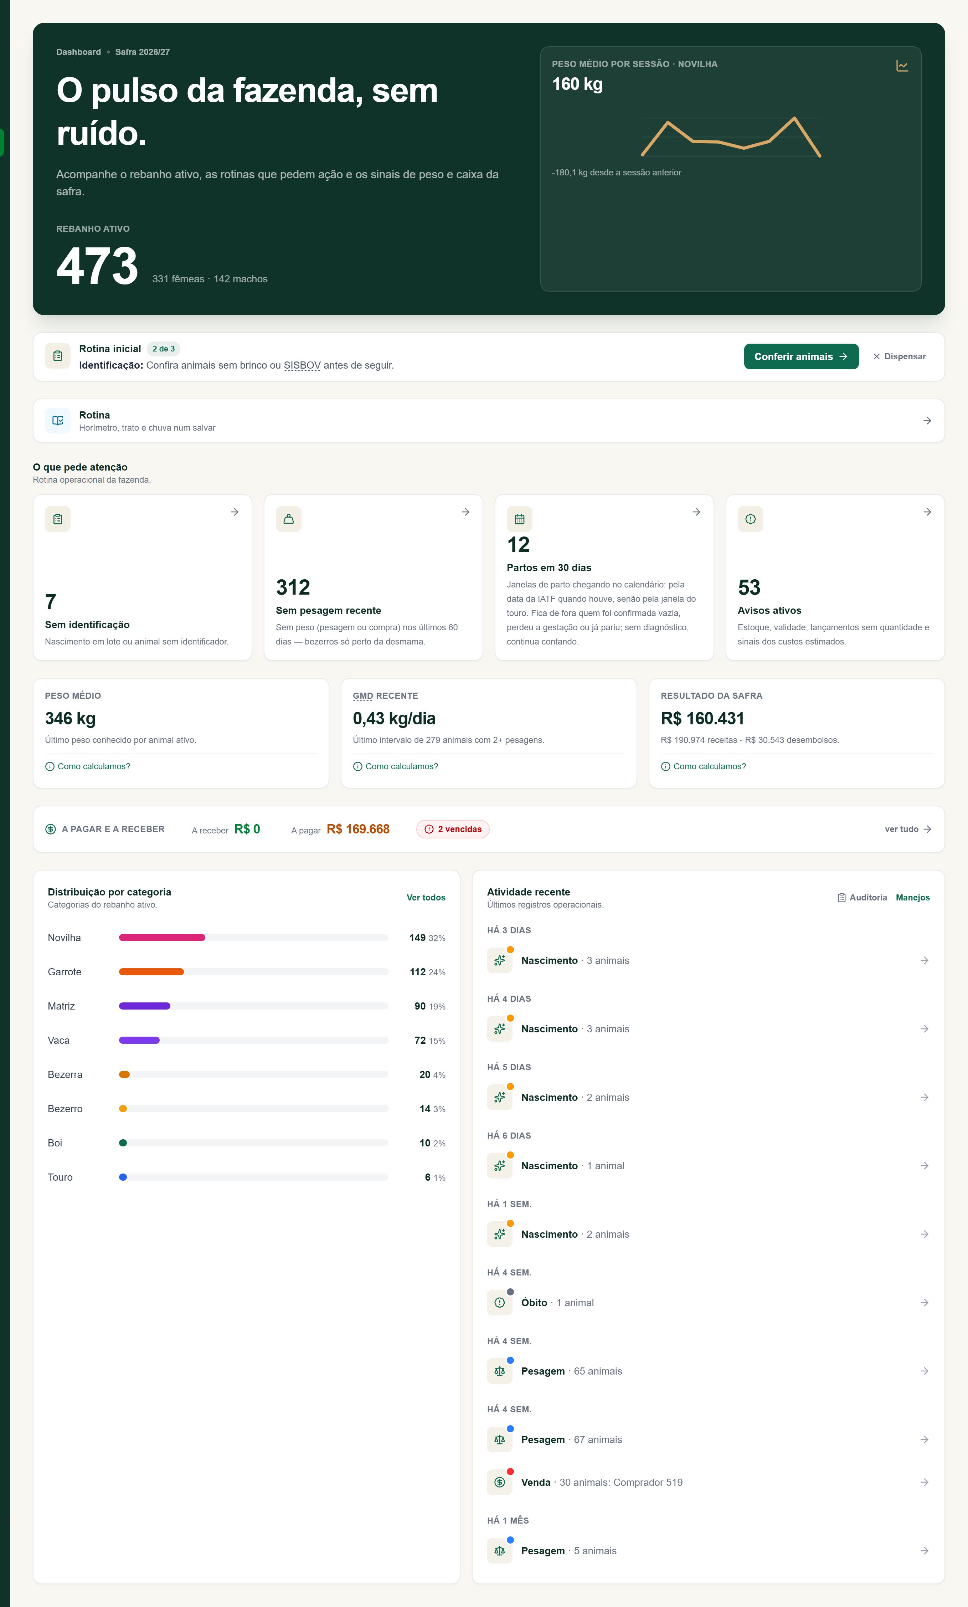Click the alert icon on the Avisos ativos card

coord(750,519)
